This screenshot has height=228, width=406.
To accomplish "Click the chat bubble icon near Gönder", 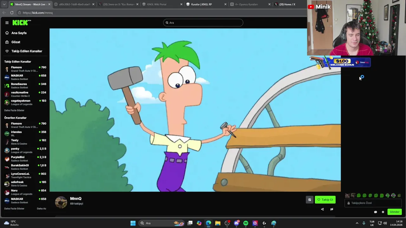I will click(376, 212).
